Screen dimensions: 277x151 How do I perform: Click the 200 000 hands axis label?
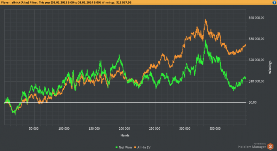124,128
